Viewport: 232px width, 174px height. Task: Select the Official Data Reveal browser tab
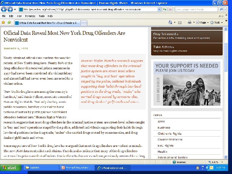[47, 23]
